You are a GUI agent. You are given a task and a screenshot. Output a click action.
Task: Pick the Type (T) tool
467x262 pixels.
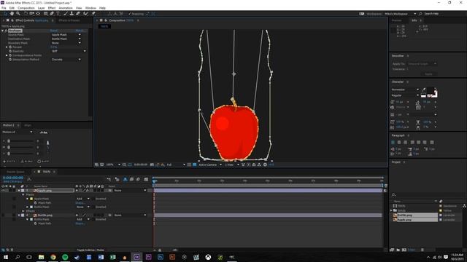[58, 14]
